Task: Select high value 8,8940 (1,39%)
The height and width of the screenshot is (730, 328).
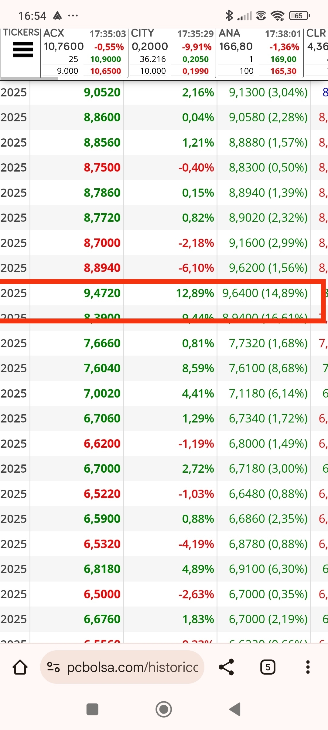Action: point(268,193)
